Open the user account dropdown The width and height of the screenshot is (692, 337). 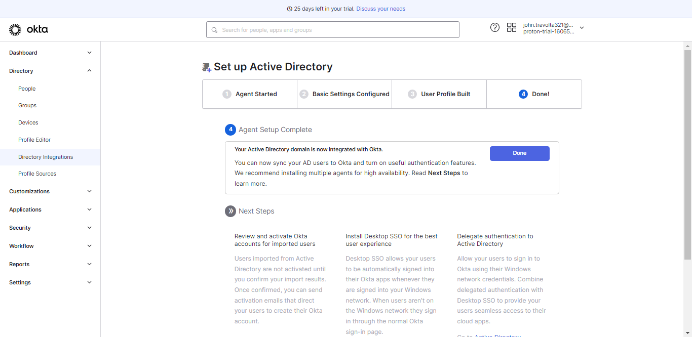click(x=582, y=28)
